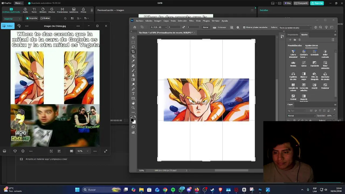345x194 pixels.
Task: Add Invertir adjustment
Action: pos(315,86)
